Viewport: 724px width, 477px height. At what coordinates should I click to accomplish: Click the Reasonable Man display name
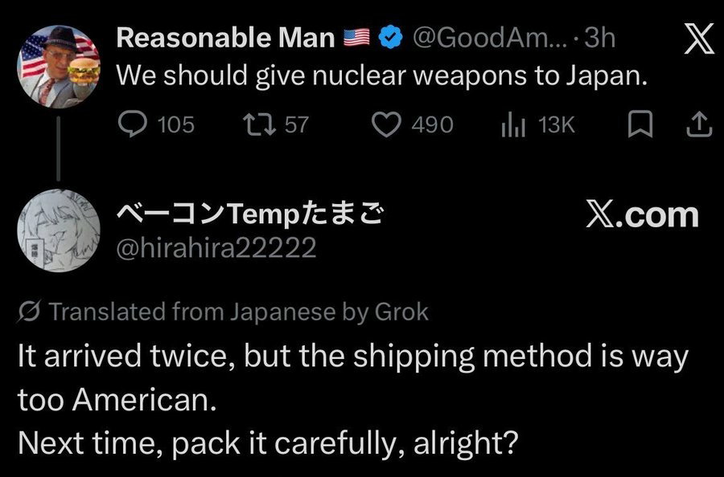226,38
